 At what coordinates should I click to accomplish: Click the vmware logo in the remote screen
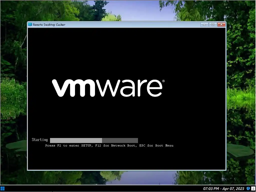[108, 88]
